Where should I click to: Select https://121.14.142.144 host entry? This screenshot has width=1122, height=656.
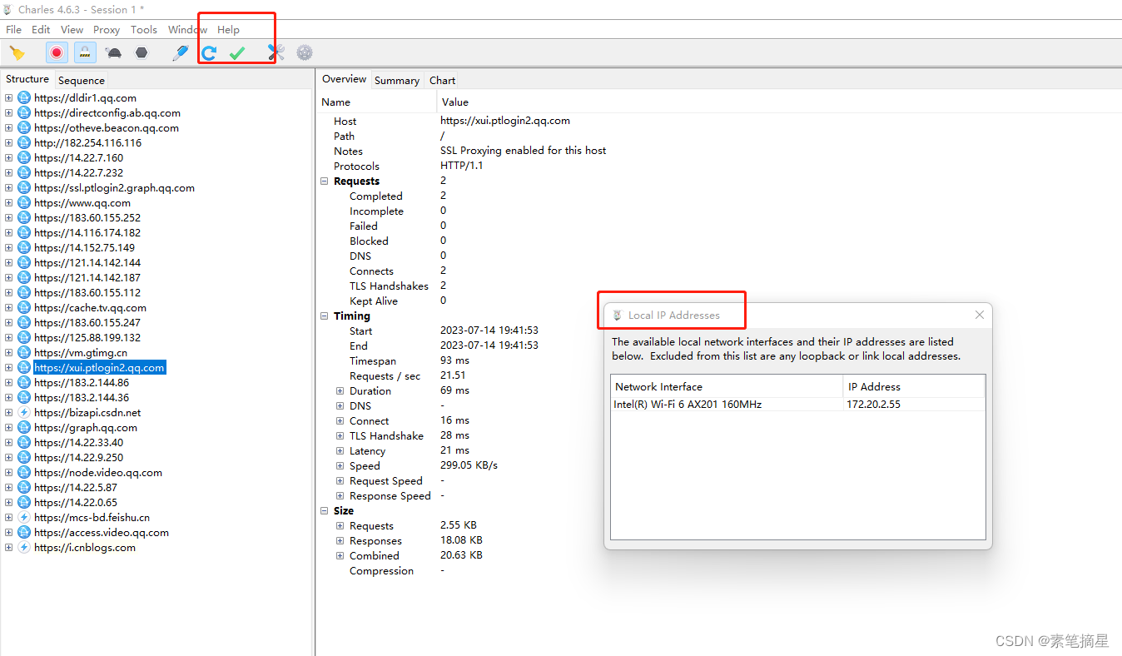(87, 262)
